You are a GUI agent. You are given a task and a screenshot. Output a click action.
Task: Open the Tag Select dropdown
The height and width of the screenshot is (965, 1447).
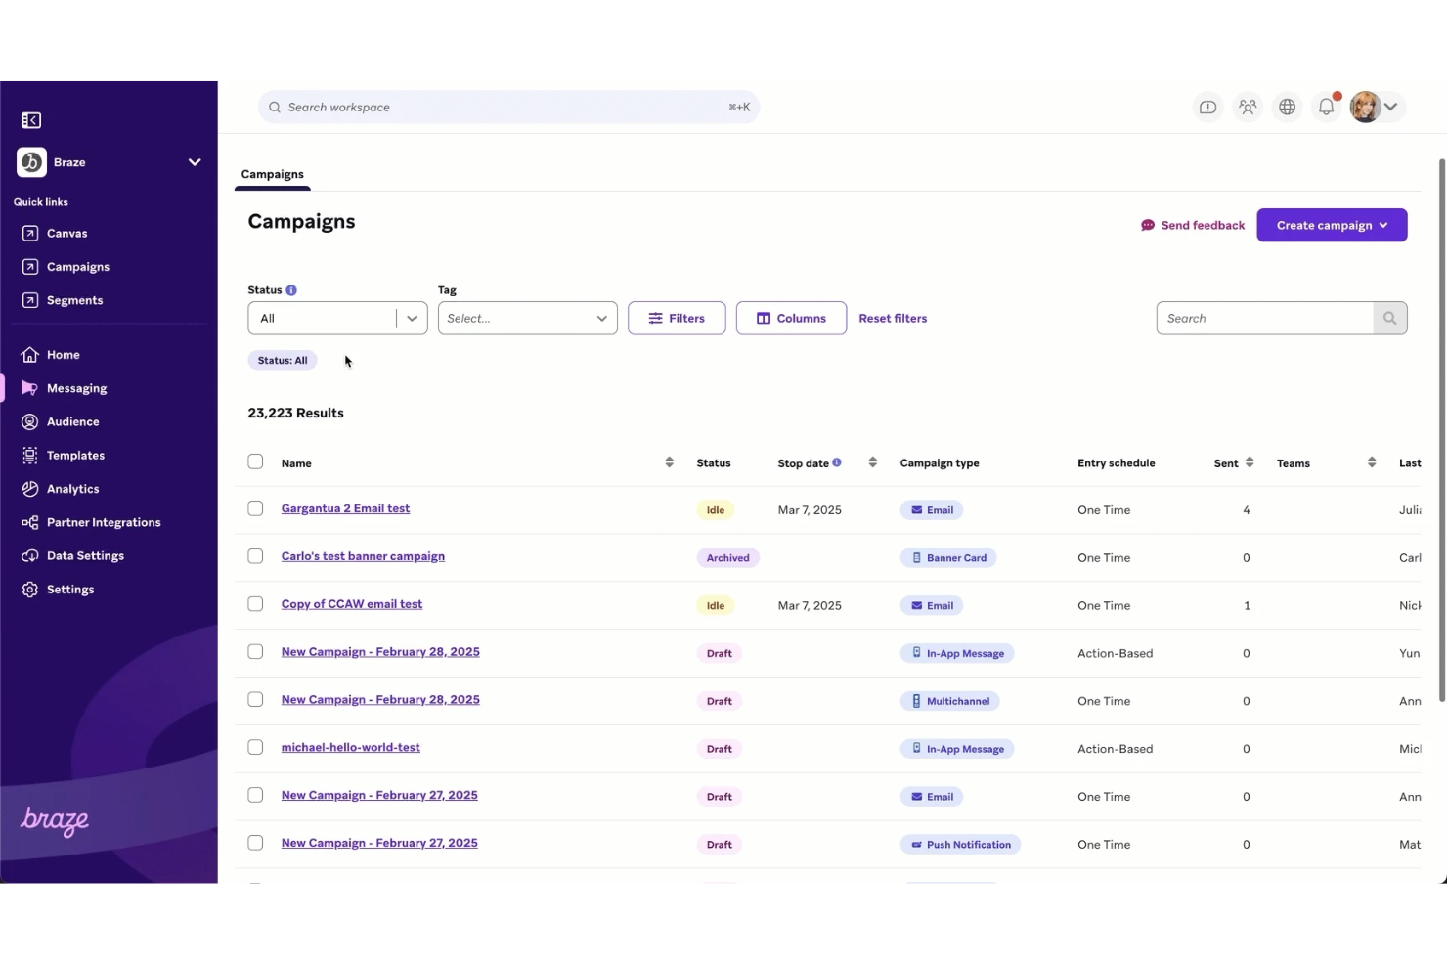(x=527, y=318)
